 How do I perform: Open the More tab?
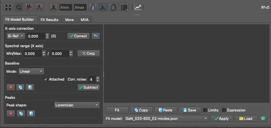[69, 20]
